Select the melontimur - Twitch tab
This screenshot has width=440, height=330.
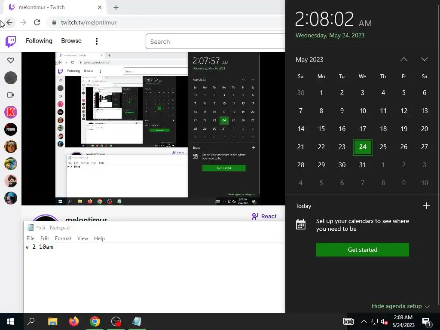[x=55, y=7]
